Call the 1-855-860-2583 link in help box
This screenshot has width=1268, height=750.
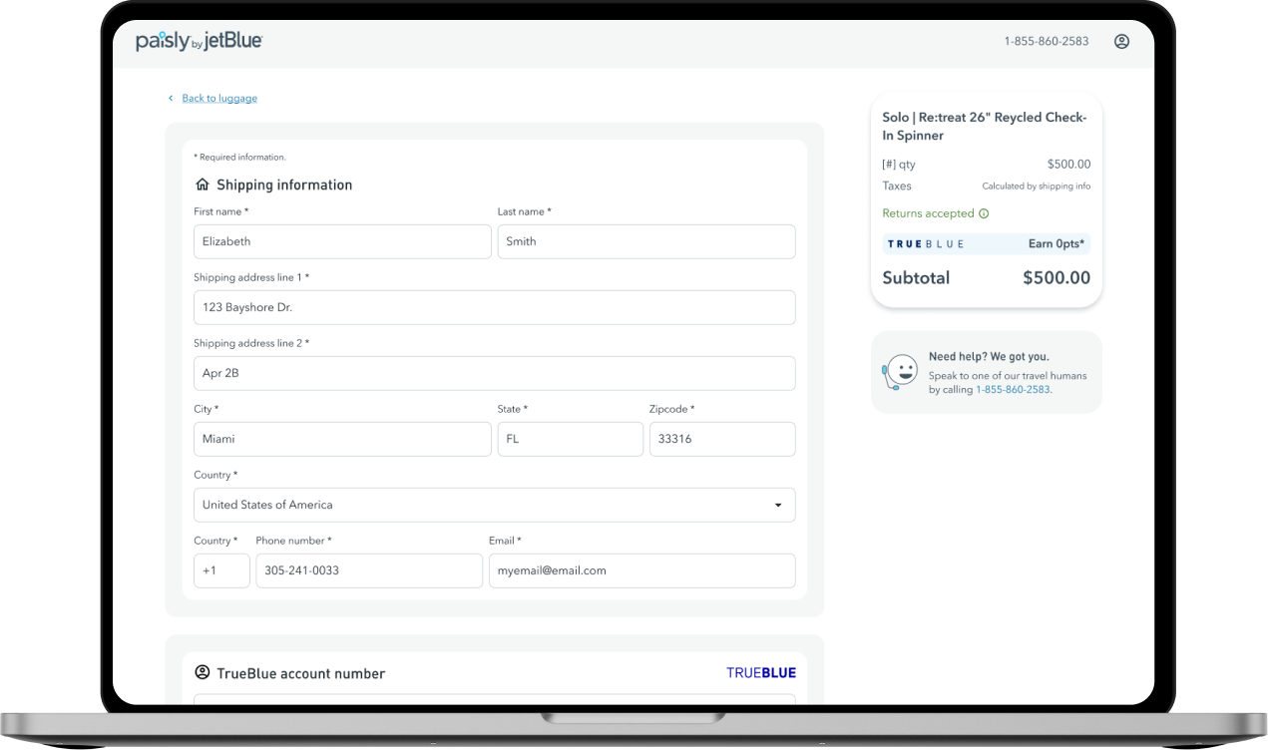(x=1013, y=390)
